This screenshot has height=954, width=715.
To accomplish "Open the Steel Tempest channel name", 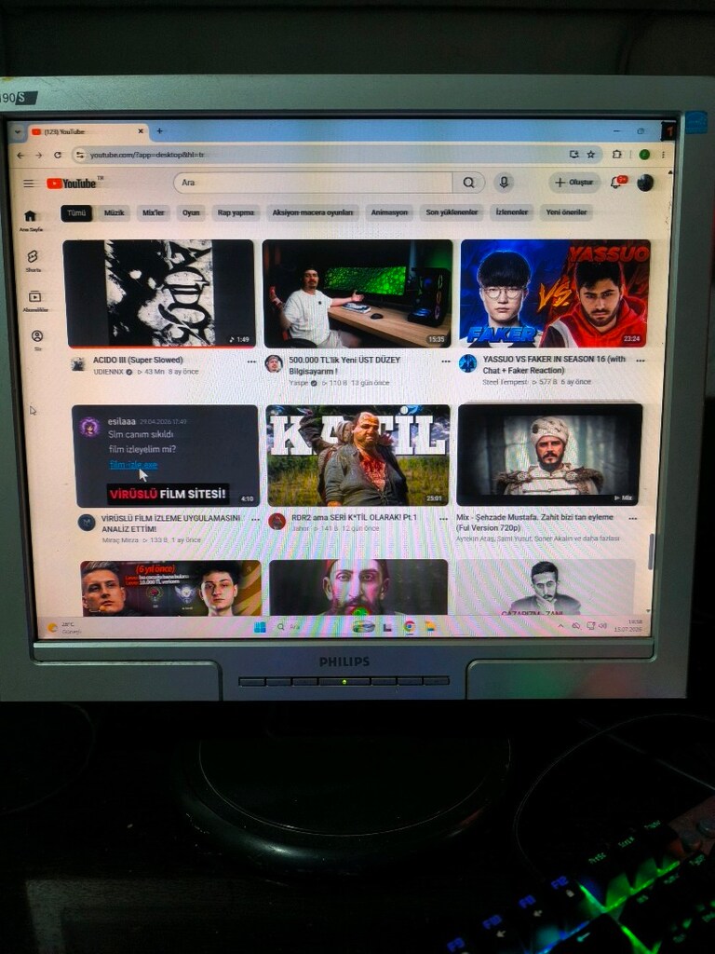I will pos(505,382).
